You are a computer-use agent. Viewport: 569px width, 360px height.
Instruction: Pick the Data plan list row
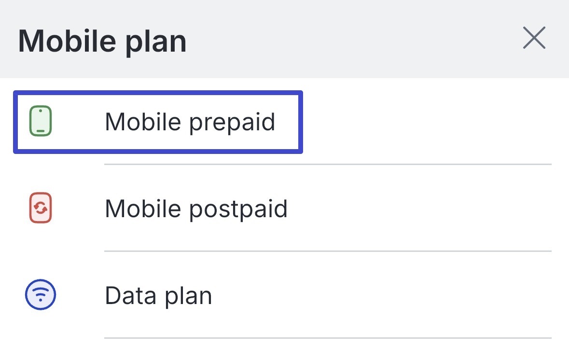coord(285,295)
